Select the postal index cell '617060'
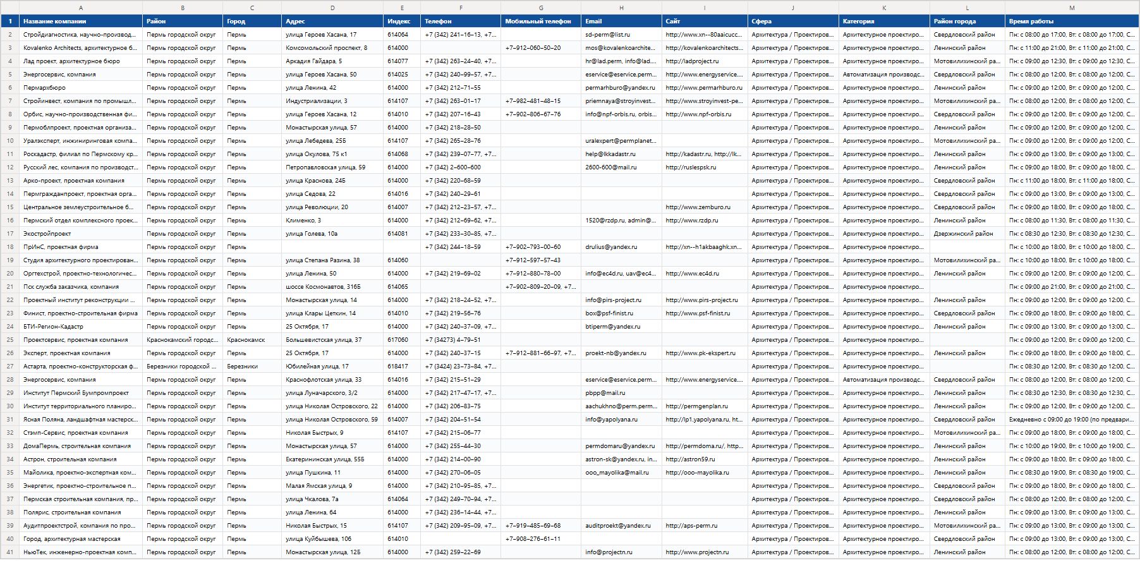Image resolution: width=1140 pixels, height=570 pixels. click(x=402, y=339)
